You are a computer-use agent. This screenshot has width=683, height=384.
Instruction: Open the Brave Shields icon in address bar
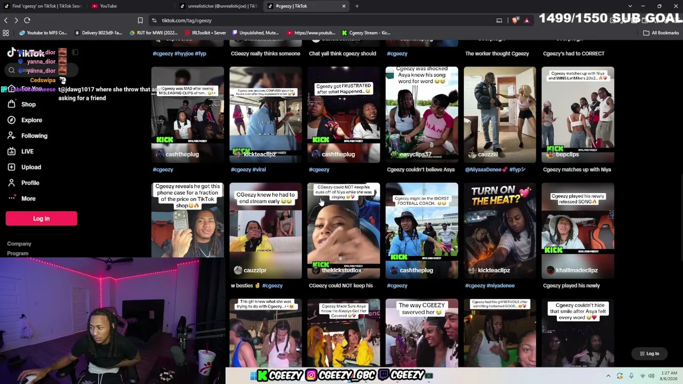click(515, 20)
